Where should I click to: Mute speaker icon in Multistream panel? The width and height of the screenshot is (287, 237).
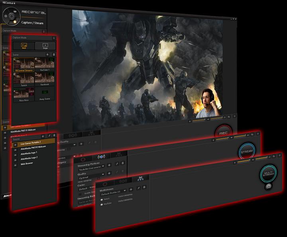point(253,160)
